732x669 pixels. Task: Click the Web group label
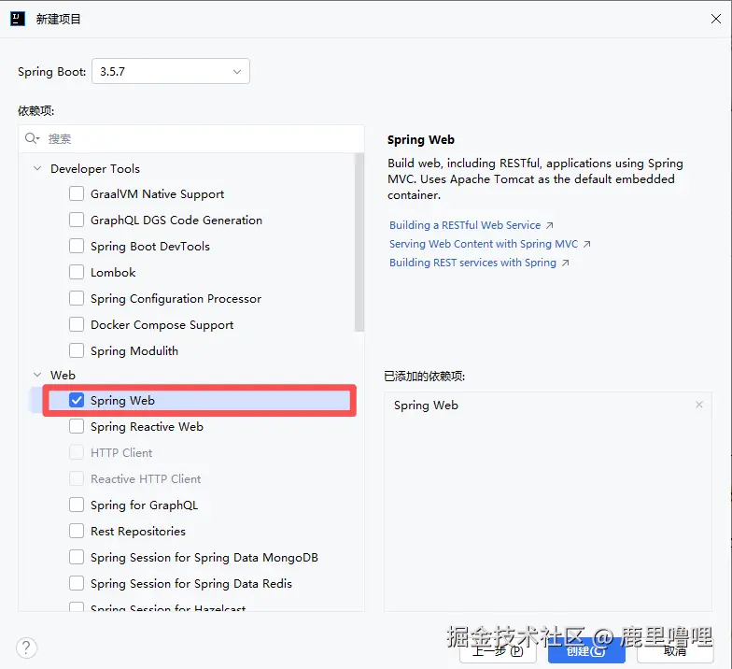[63, 375]
